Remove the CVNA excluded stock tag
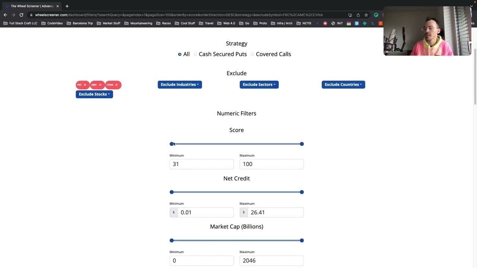The width and height of the screenshot is (477, 268). (x=116, y=85)
